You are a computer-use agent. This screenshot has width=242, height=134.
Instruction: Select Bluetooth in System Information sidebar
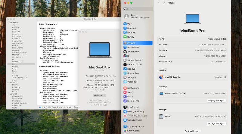click(16, 32)
